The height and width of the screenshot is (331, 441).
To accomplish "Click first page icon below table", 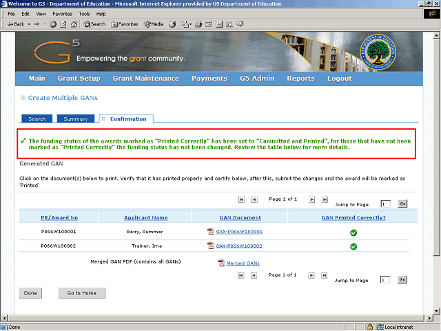I will (241, 276).
